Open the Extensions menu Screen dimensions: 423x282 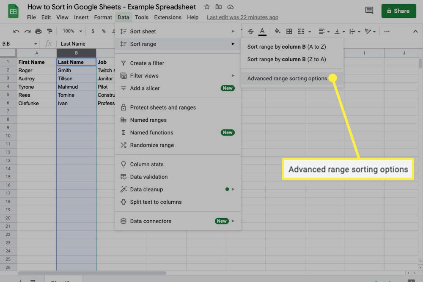tap(168, 17)
